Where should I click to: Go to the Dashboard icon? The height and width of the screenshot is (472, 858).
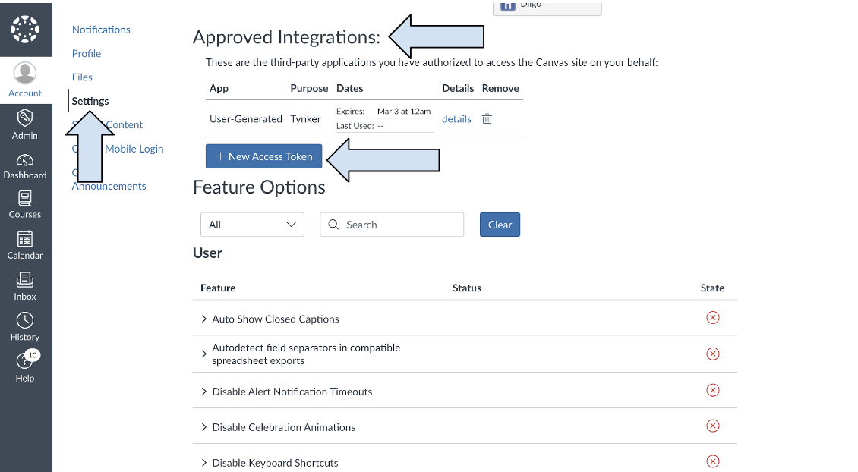25,160
